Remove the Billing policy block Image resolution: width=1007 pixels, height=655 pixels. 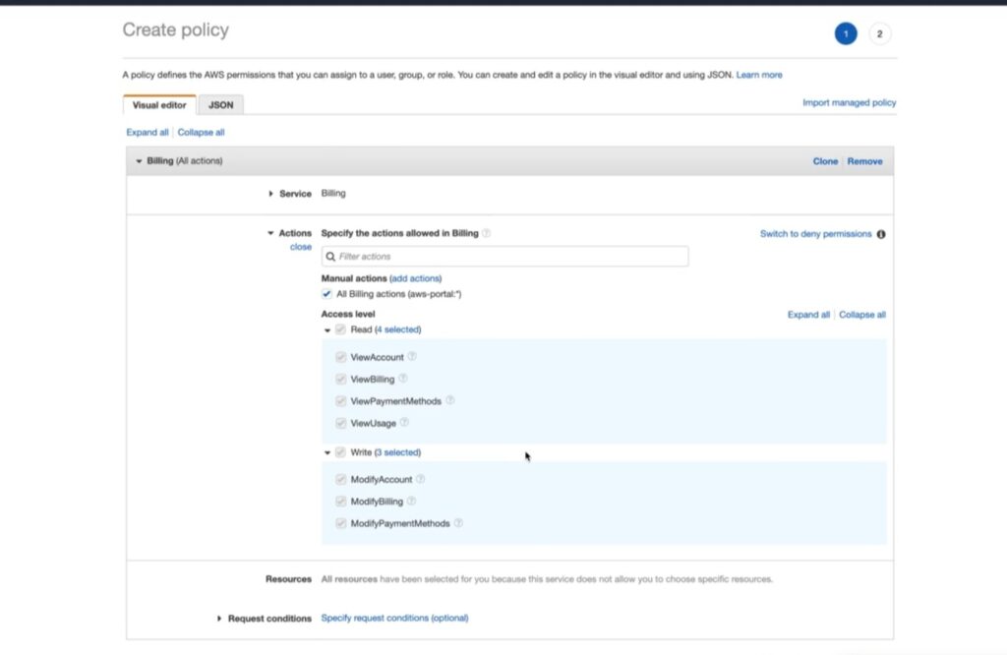click(x=864, y=161)
